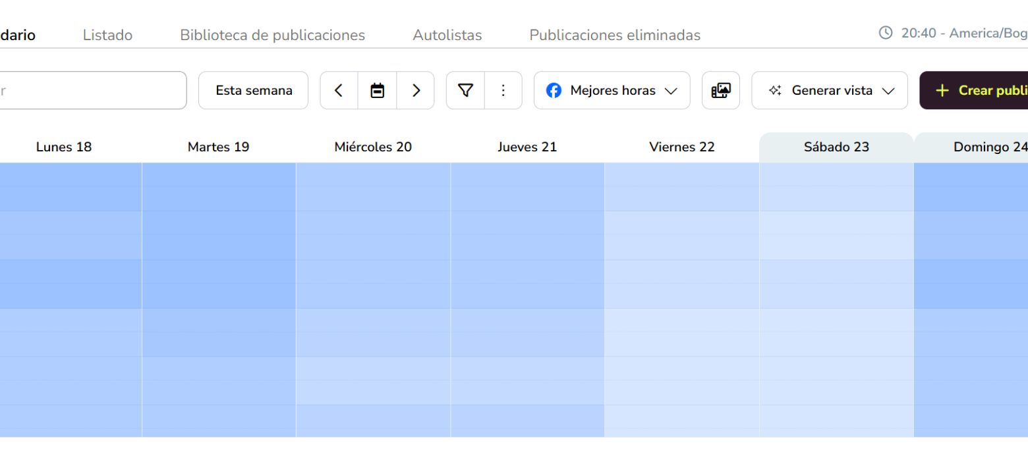Image resolution: width=1028 pixels, height=458 pixels.
Task: Open the filter funnel icon
Action: (x=466, y=90)
